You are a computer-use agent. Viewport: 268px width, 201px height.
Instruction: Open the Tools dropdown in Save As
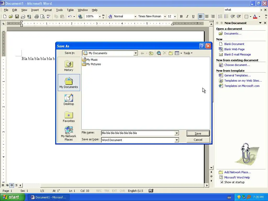[188, 53]
